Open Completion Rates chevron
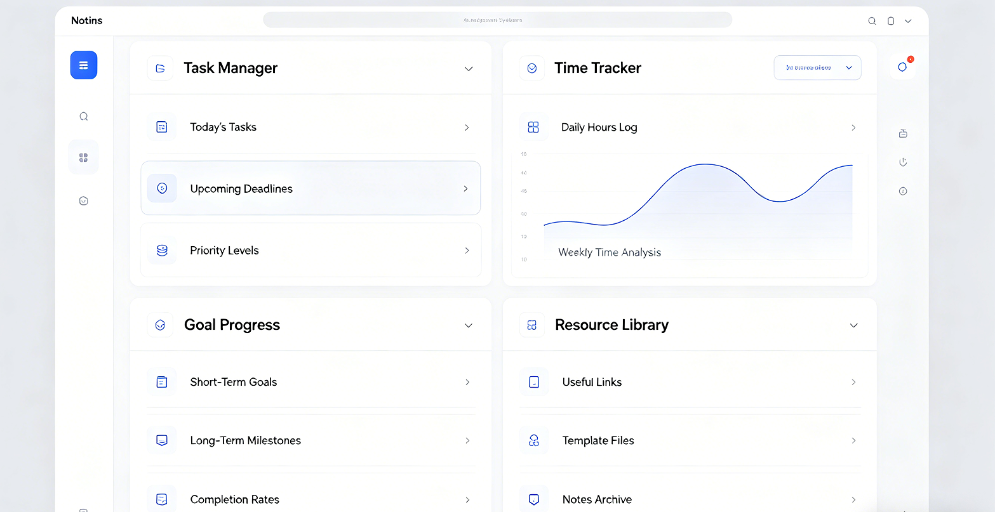 (467, 500)
